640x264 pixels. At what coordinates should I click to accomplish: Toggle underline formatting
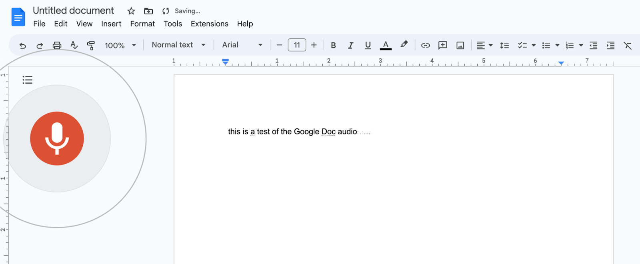368,45
